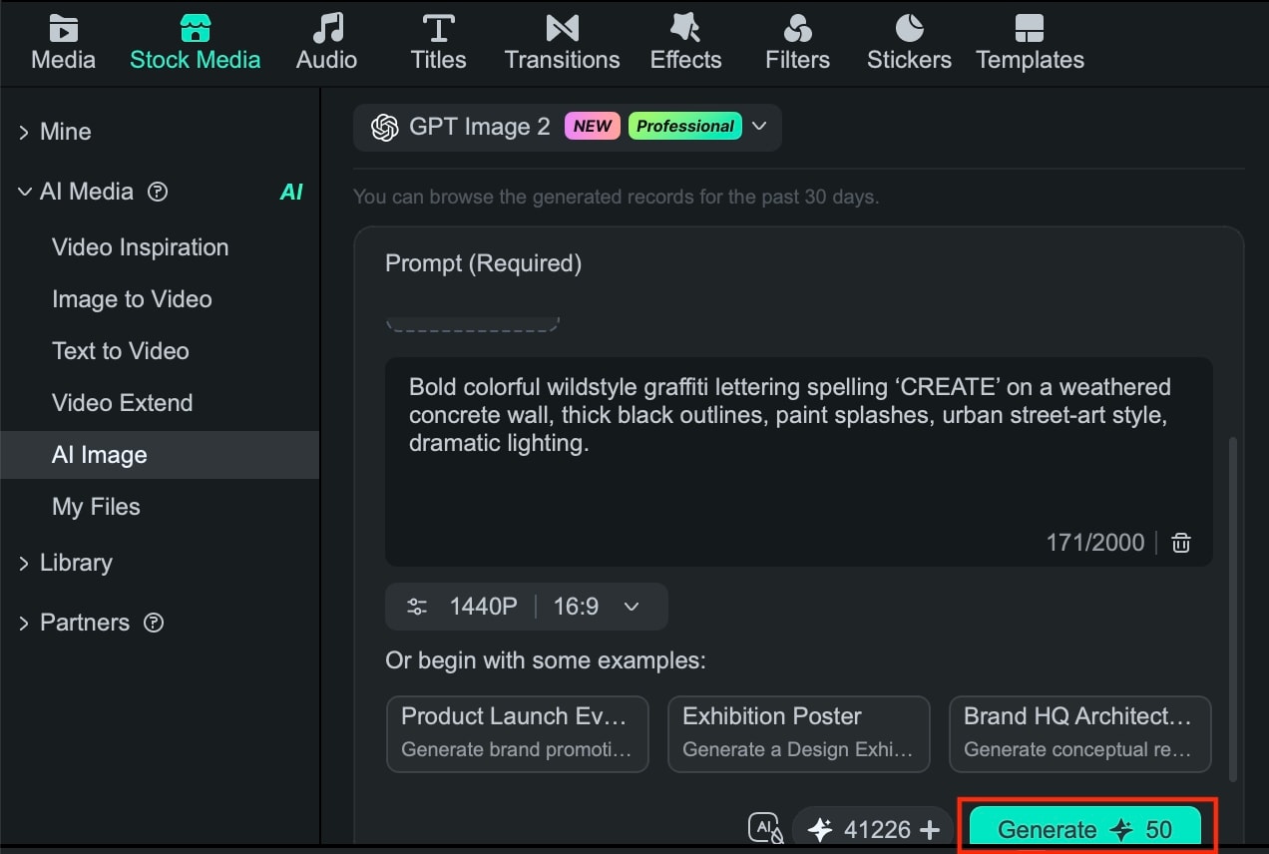
Task: Click the help icon next to Partners
Action: (x=153, y=623)
